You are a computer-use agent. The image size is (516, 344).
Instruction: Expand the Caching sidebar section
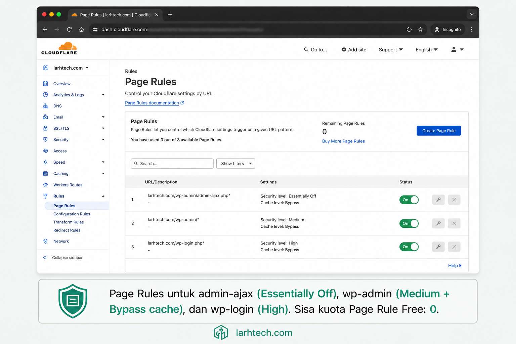pyautogui.click(x=103, y=173)
